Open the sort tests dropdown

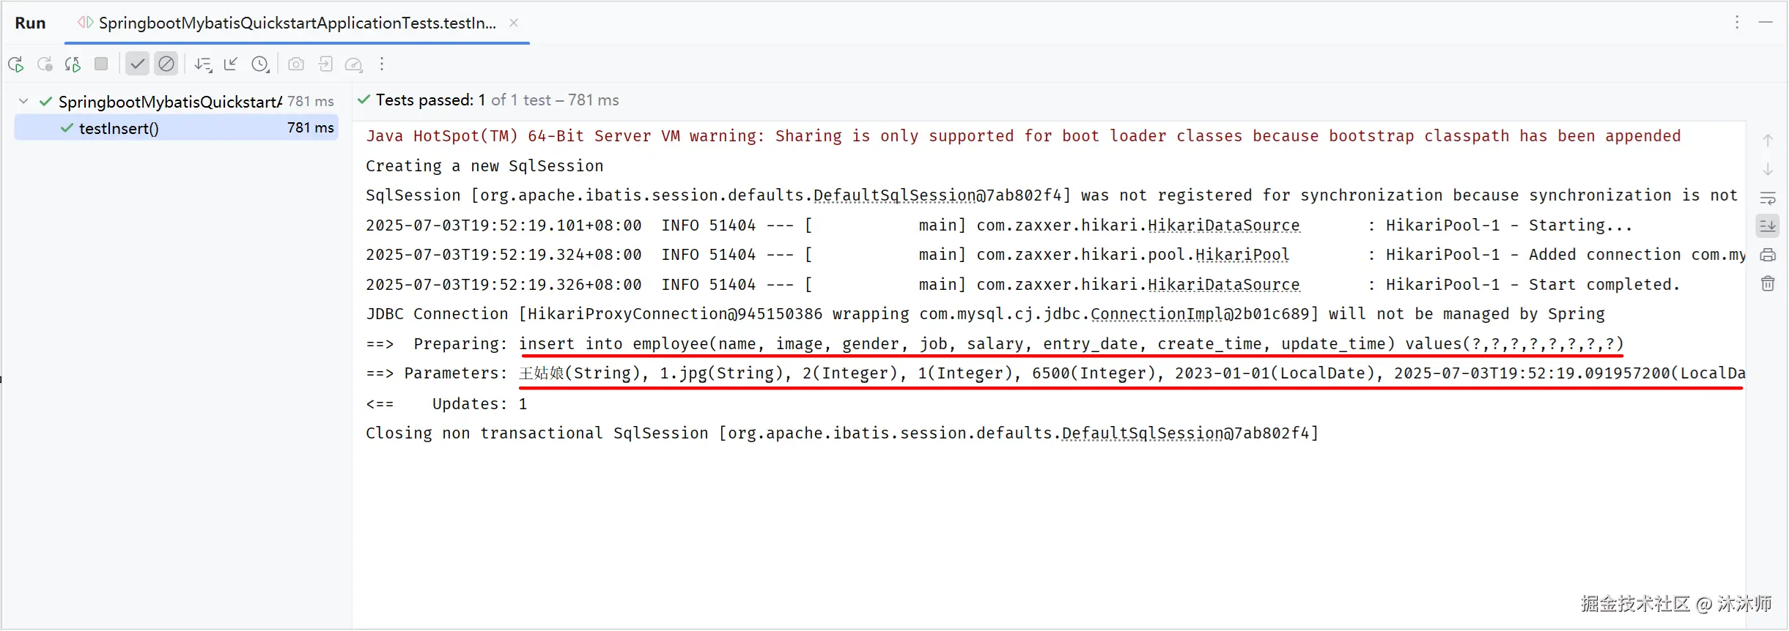click(203, 64)
